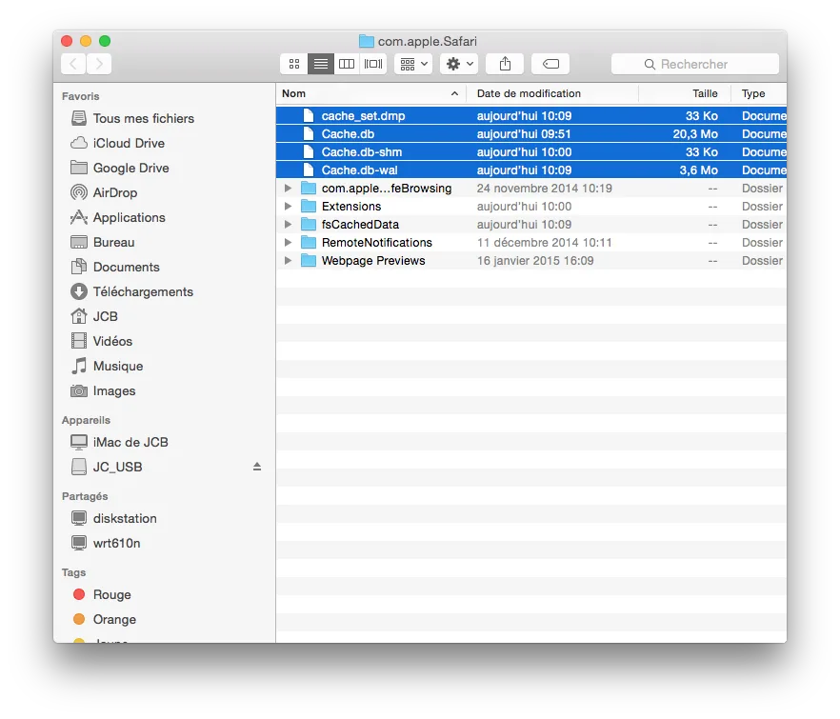Open the Arrange items dropdown

[x=413, y=64]
